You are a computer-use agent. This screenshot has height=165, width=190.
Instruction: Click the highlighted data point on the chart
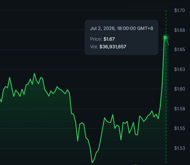[x=166, y=38]
